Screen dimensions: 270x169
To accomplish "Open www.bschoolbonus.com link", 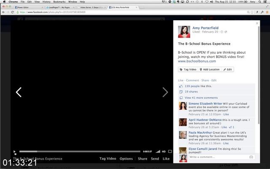I will [197, 61].
